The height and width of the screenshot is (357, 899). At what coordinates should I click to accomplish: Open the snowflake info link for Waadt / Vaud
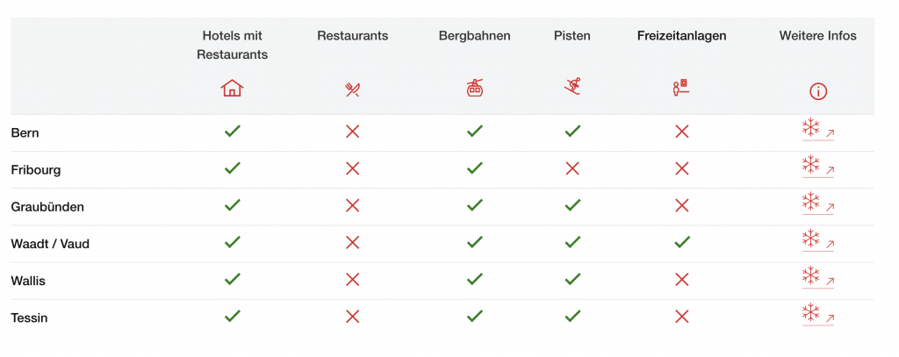tap(817, 240)
